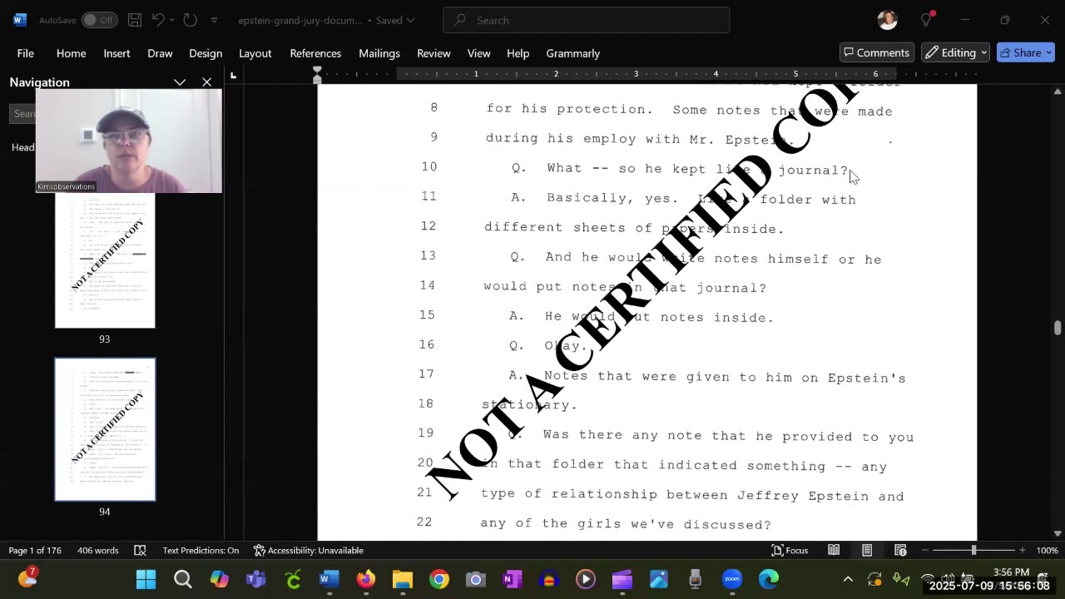
Task: Select page 93 thumbnail in Navigation
Action: tap(105, 262)
